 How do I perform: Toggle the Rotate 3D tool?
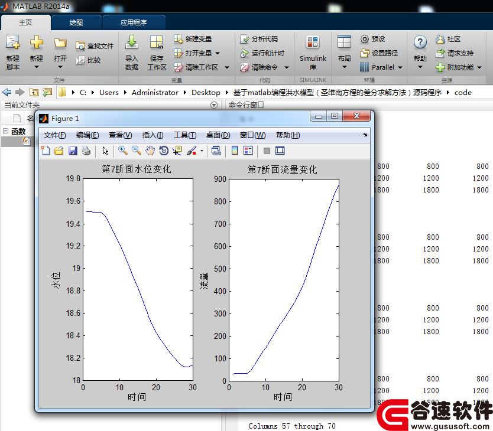point(164,151)
